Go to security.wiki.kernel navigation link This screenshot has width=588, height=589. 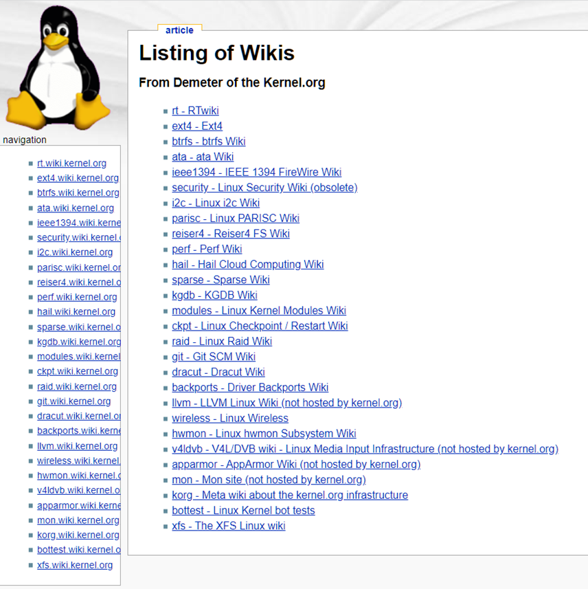pyautogui.click(x=79, y=238)
